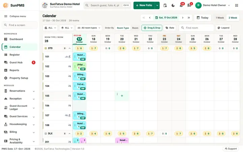The height and width of the screenshot is (152, 243).
Task: Click the SunPMS sun logo
Action: click(6, 5)
